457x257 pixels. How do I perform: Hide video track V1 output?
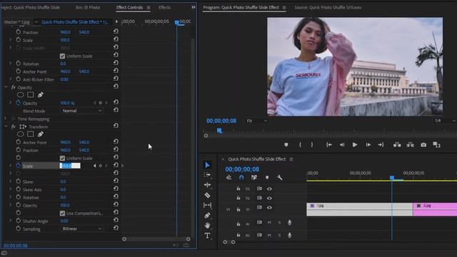click(x=269, y=208)
